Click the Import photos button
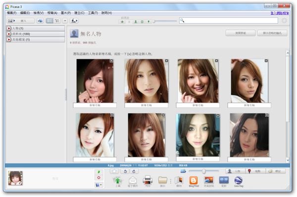Image resolution: width=297 pixels, height=197 pixels. tap(21, 21)
